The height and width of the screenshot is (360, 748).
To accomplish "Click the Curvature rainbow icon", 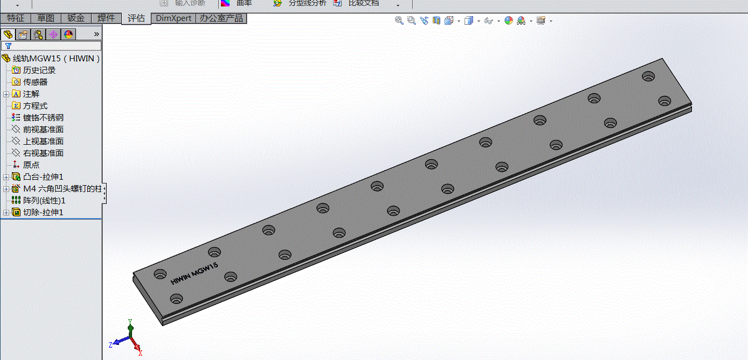I will pos(225,3).
